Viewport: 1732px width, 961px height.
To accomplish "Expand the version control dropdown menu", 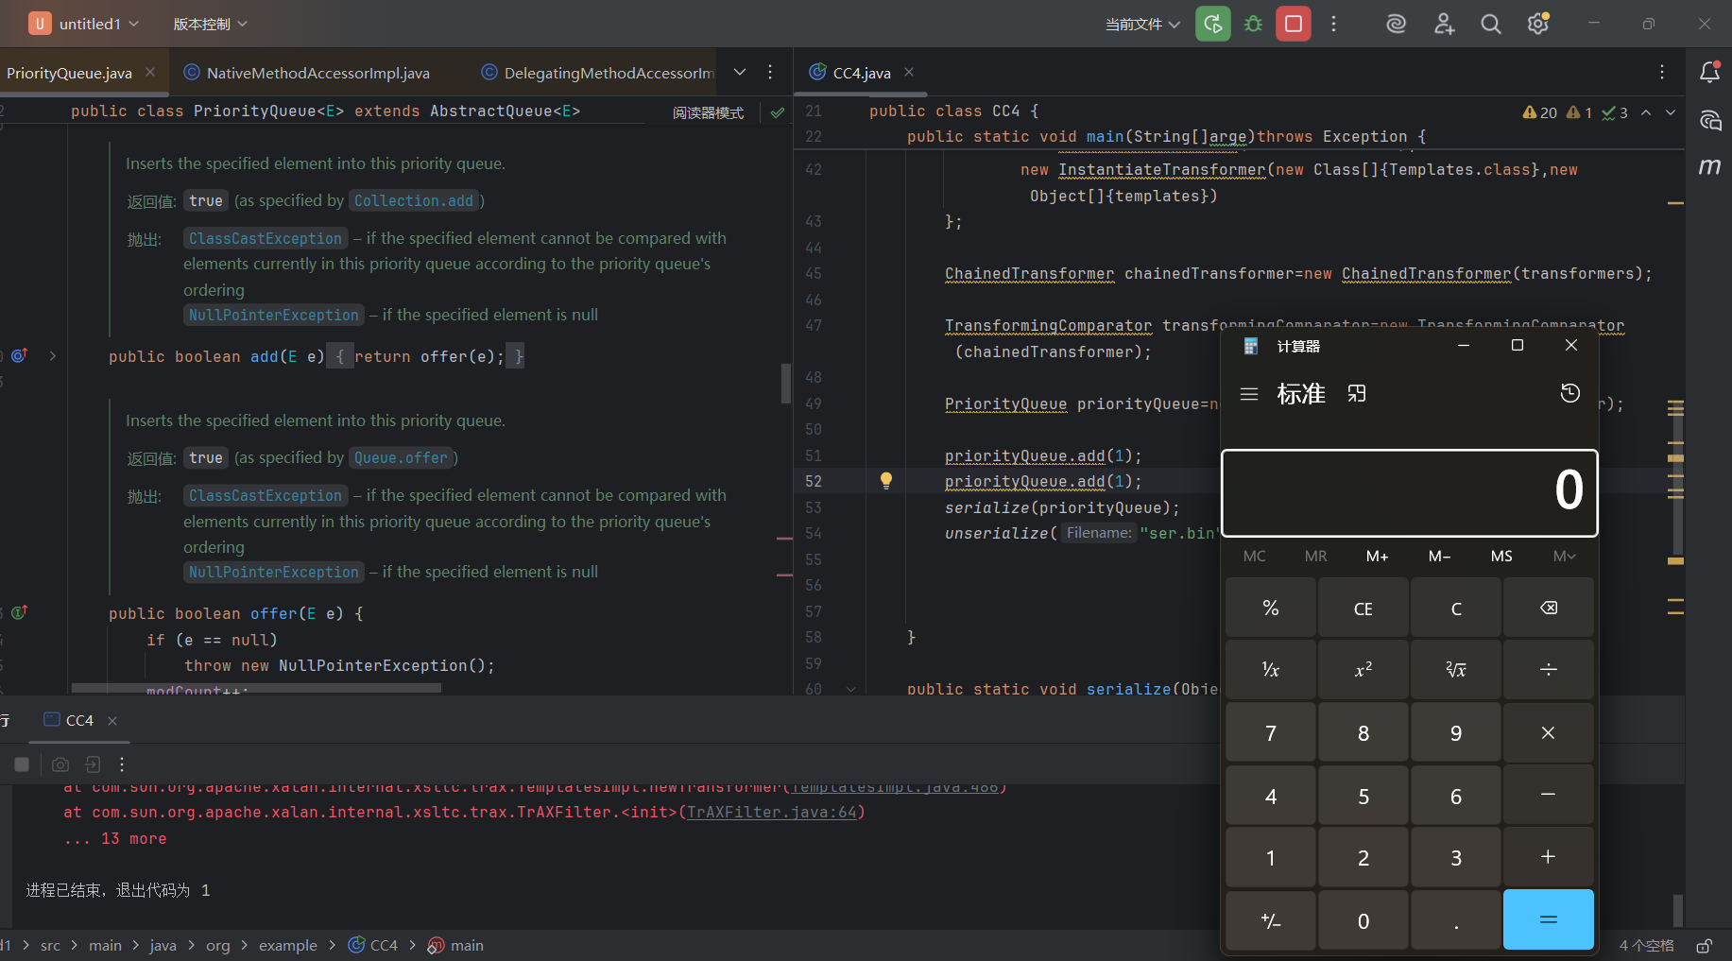I will point(210,24).
